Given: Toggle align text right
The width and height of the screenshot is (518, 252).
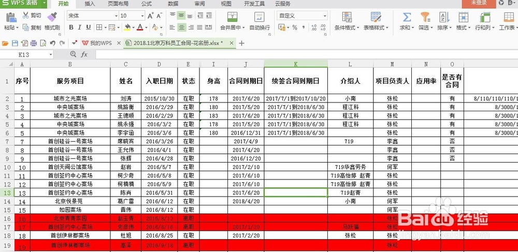Looking at the screenshot, I should coord(191,27).
